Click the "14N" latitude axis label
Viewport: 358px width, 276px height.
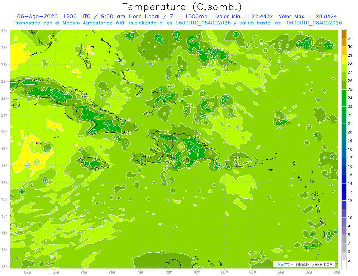[x=4, y=233]
